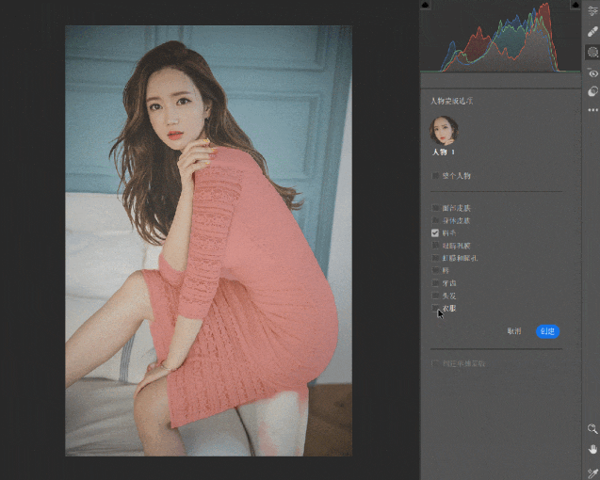Check the 整个人物 (entire person) checkbox

(x=435, y=176)
